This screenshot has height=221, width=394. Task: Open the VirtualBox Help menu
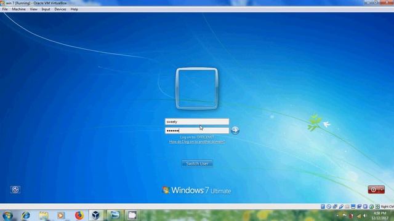(74, 9)
